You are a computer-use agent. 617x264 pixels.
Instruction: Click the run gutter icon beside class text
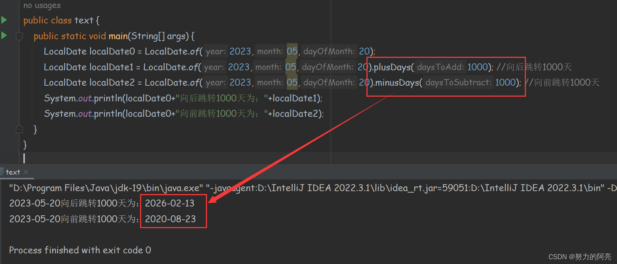pos(4,20)
